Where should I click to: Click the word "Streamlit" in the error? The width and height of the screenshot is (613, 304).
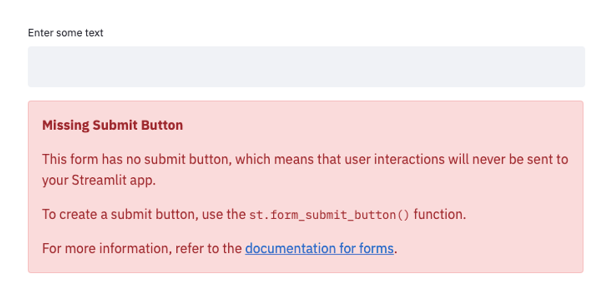[96, 181]
